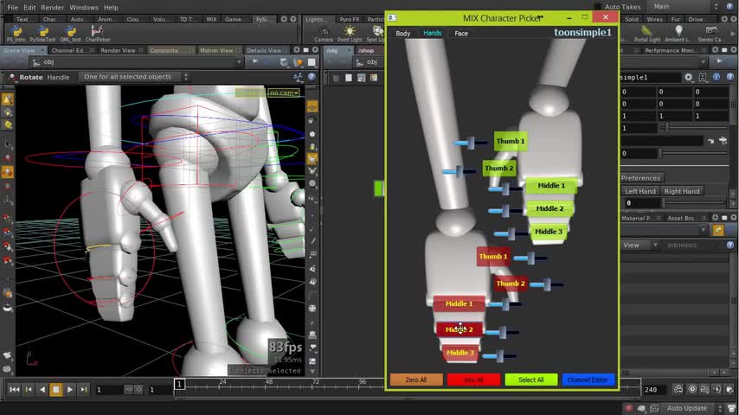Select the green Middle 2 control
This screenshot has width=739, height=415.
tap(549, 208)
